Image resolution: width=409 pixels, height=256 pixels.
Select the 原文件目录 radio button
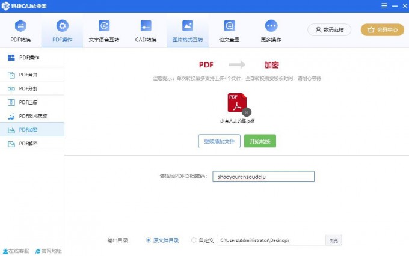(x=149, y=240)
